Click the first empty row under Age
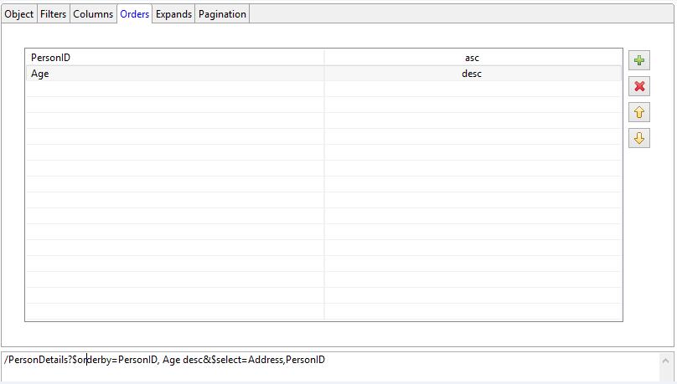 pos(175,90)
